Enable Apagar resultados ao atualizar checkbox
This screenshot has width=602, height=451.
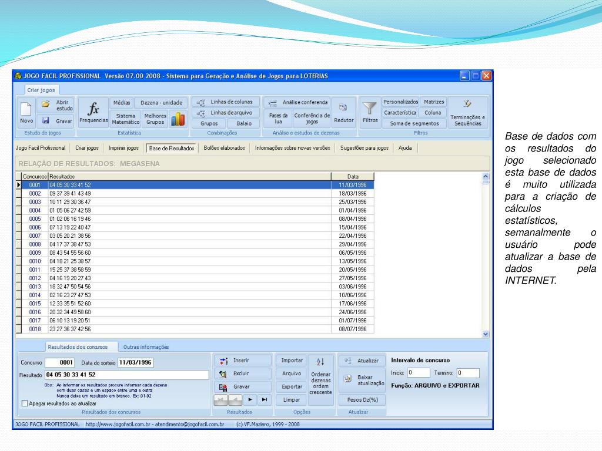pyautogui.click(x=25, y=403)
